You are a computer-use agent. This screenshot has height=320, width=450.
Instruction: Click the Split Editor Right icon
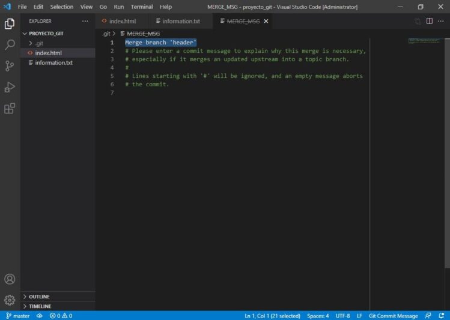[430, 21]
